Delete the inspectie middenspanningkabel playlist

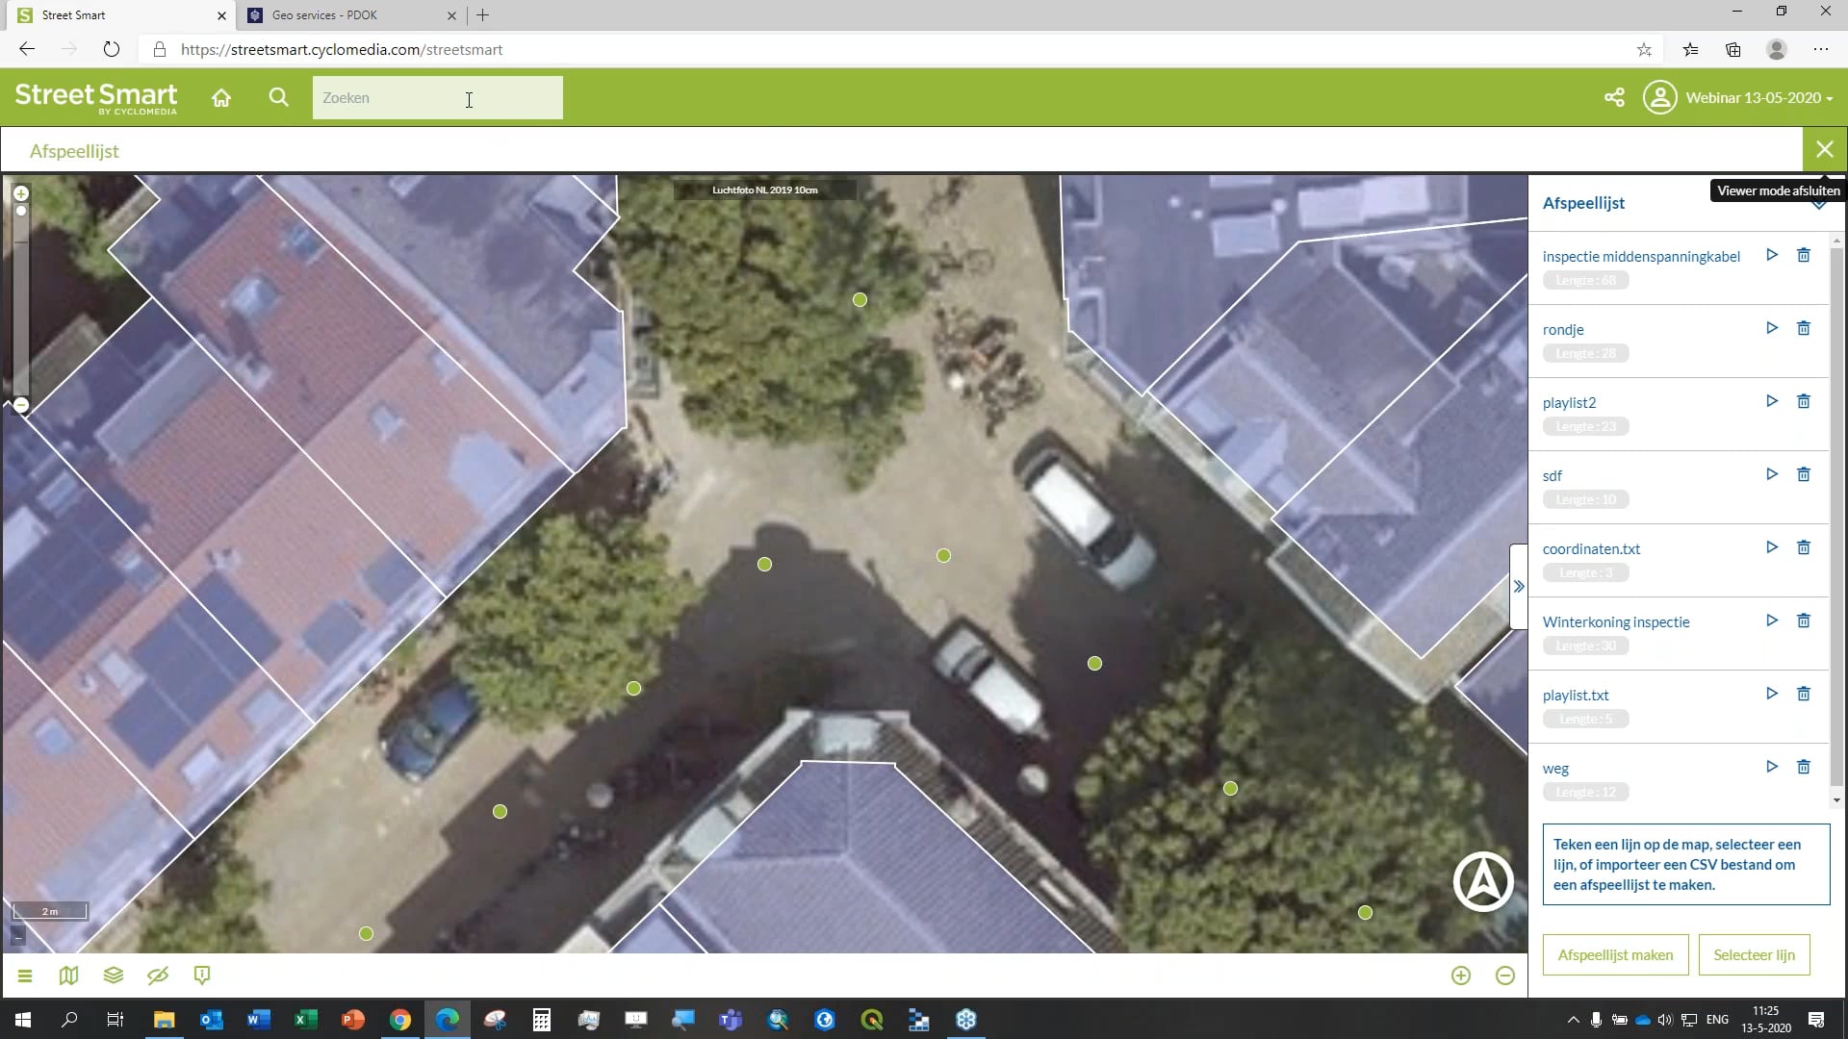coord(1804,255)
